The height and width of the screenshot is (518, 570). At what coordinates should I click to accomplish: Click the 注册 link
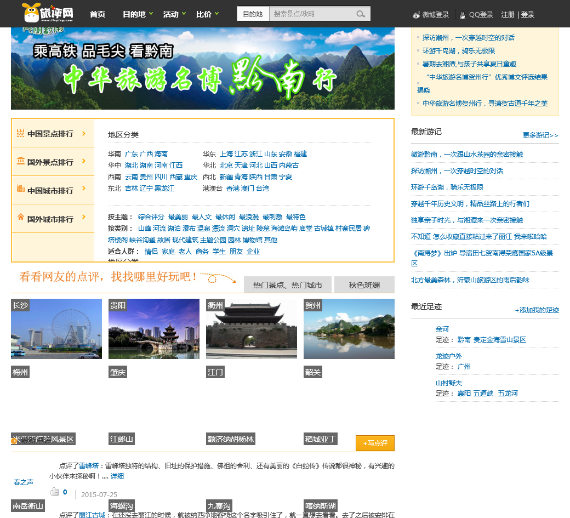(508, 15)
